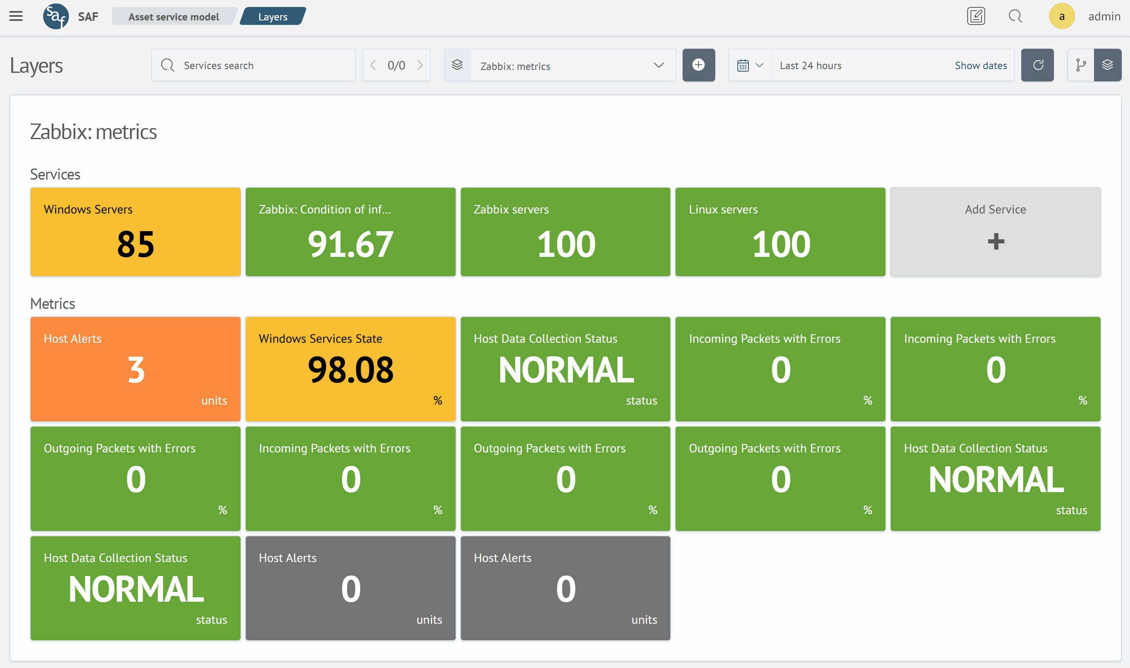The width and height of the screenshot is (1130, 668).
Task: Open the calendar period dropdown
Action: [750, 66]
